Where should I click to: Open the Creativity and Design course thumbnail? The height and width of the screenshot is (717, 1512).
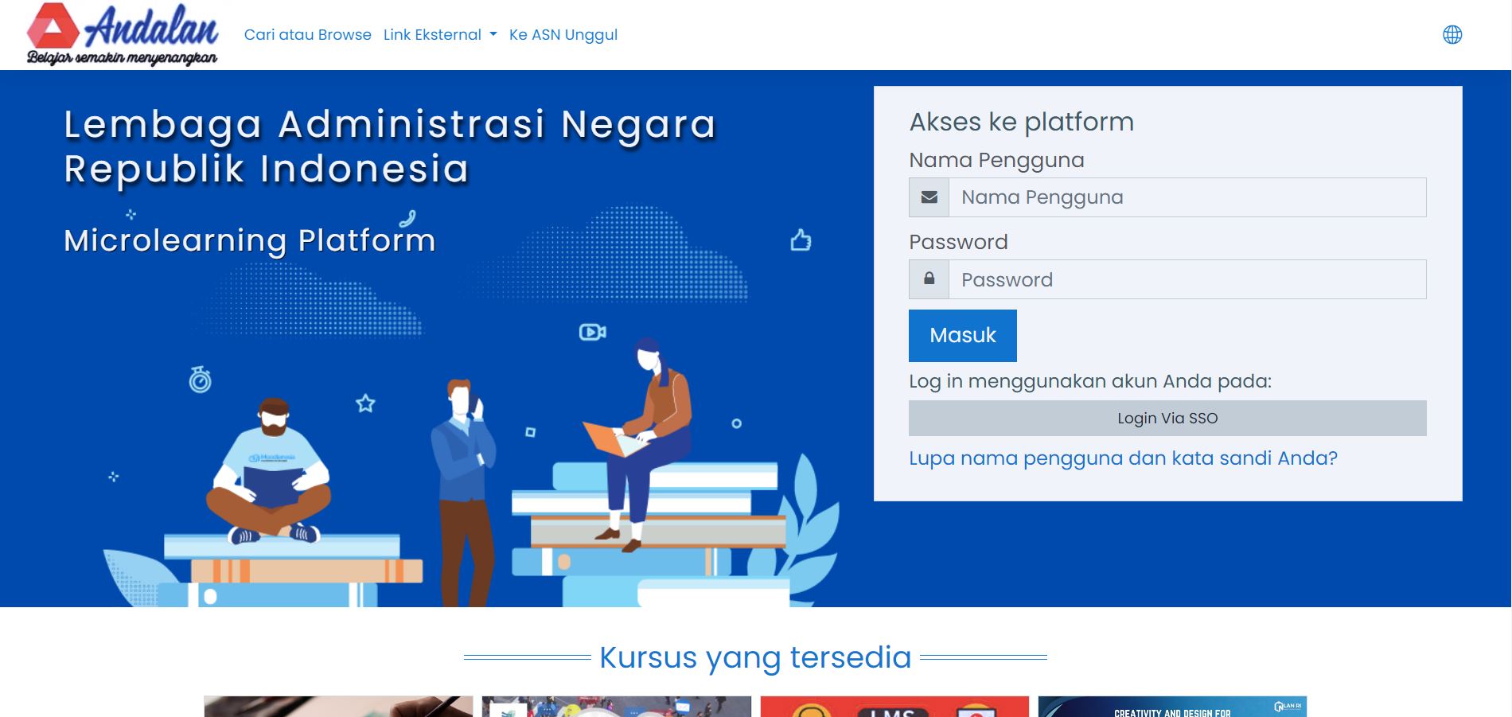tap(1172, 707)
